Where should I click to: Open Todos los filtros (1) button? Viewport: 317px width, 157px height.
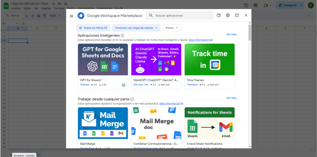coord(93,28)
